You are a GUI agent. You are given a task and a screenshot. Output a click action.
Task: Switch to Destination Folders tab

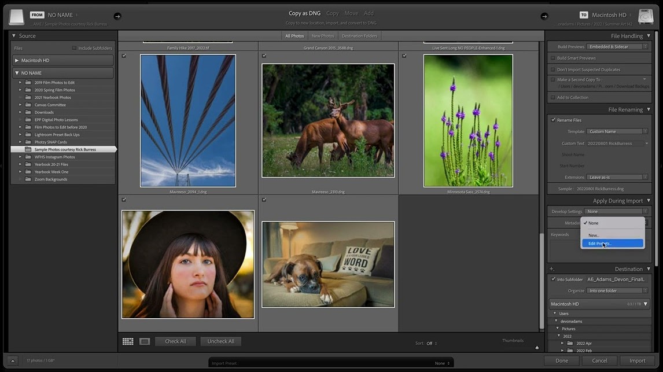tap(359, 36)
